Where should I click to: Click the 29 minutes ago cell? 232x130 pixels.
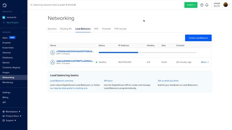coord(184,62)
